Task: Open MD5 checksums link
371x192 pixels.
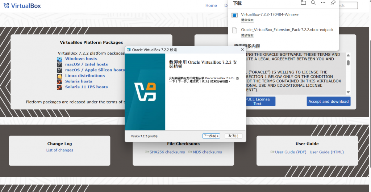Action: coord(207,152)
